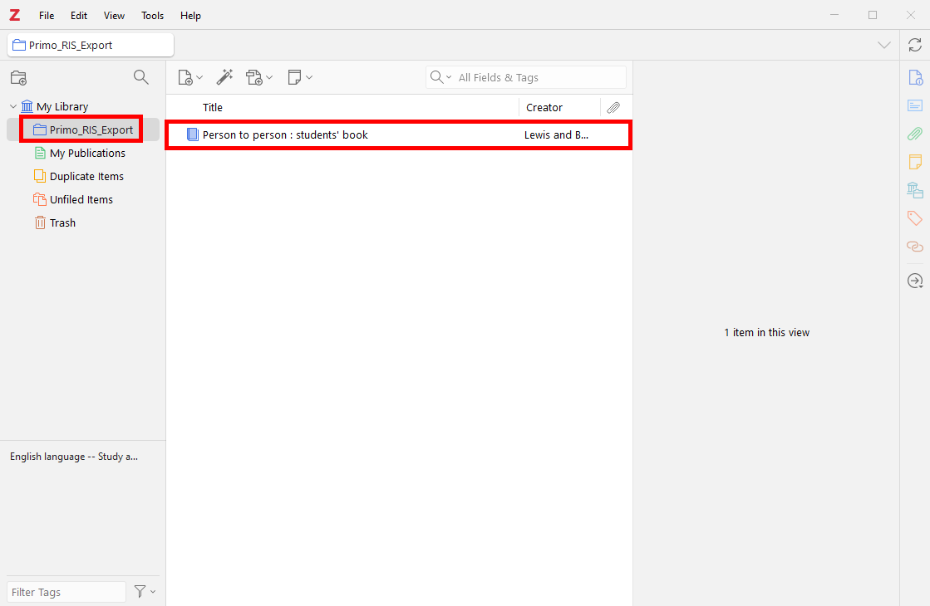The image size is (930, 606).
Task: Open the New Note dropdown
Action: pos(300,77)
